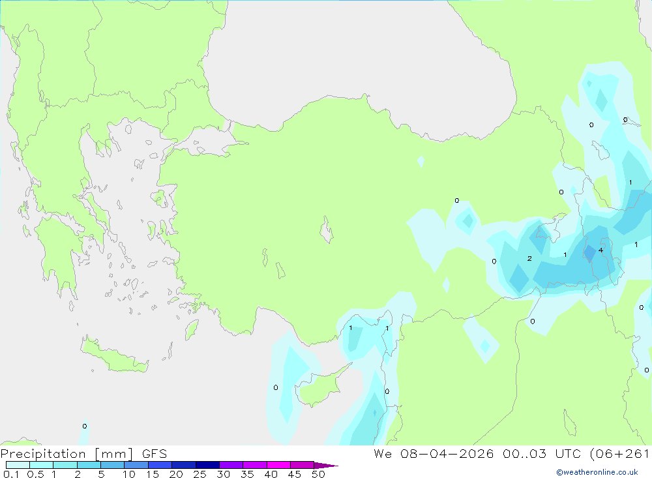
Task: Click the 1–2 mm legend color swatch
Action: tap(65, 465)
